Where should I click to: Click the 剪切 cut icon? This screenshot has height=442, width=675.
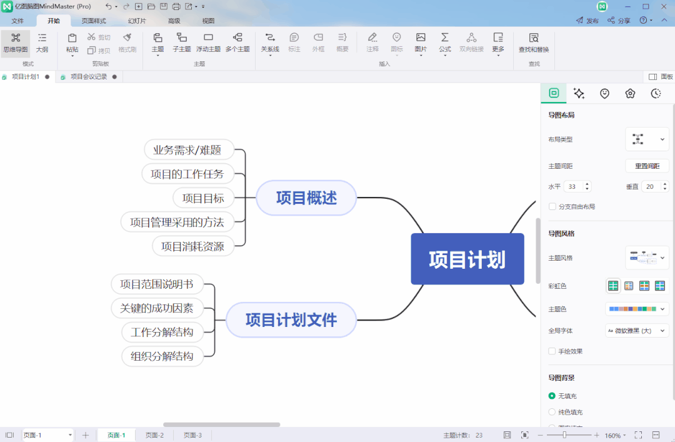tap(91, 37)
